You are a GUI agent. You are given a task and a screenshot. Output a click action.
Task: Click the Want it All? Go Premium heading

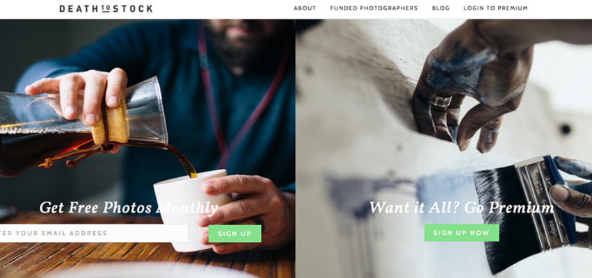click(x=461, y=208)
